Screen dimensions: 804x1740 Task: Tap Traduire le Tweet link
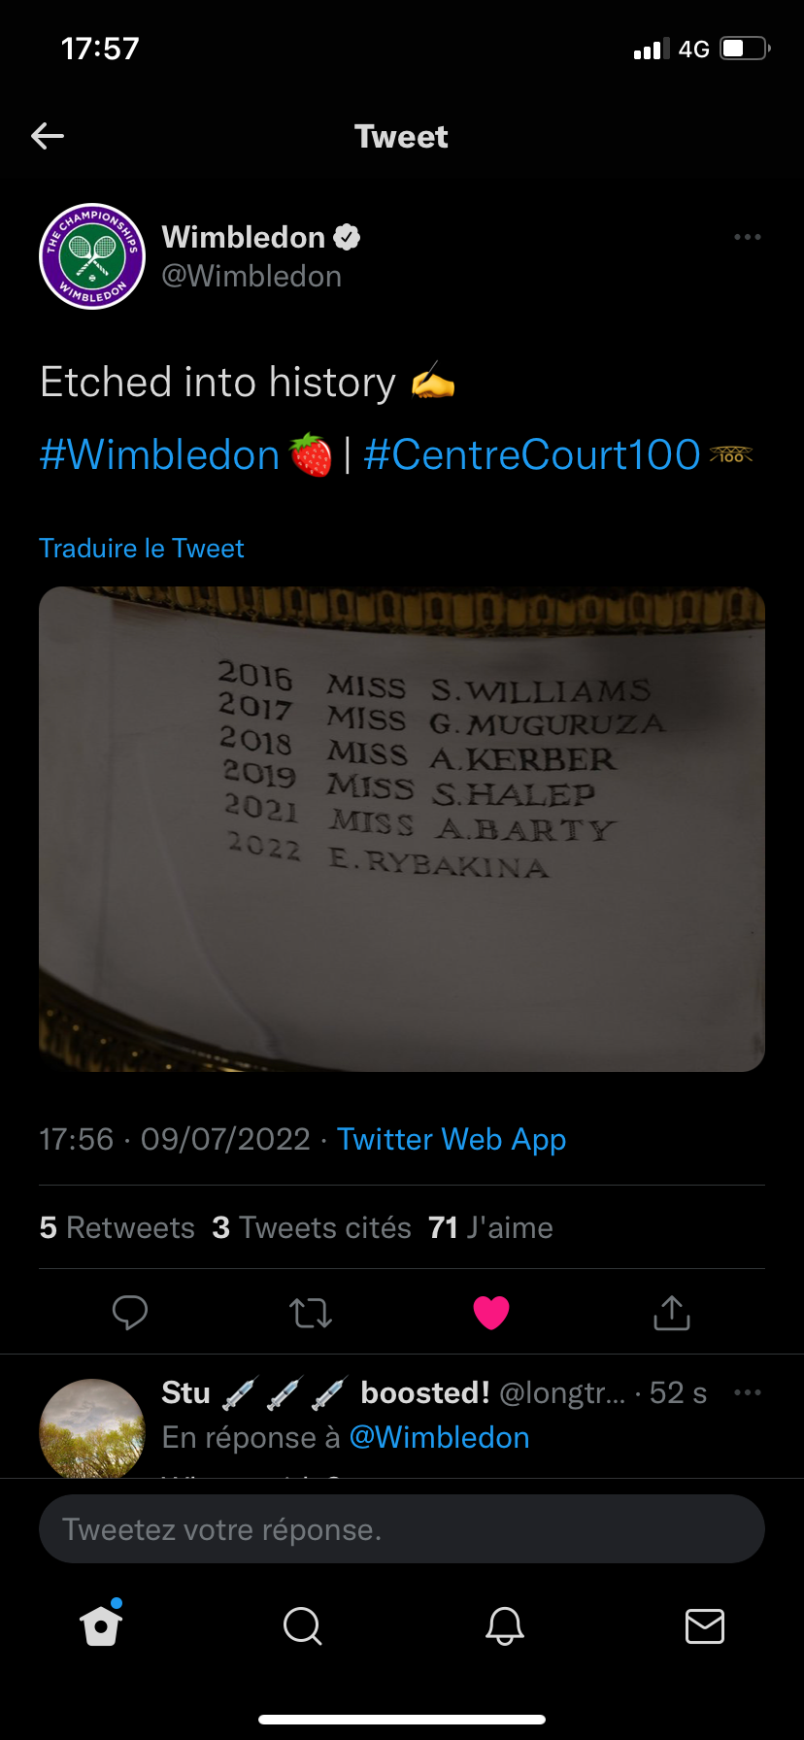[142, 548]
